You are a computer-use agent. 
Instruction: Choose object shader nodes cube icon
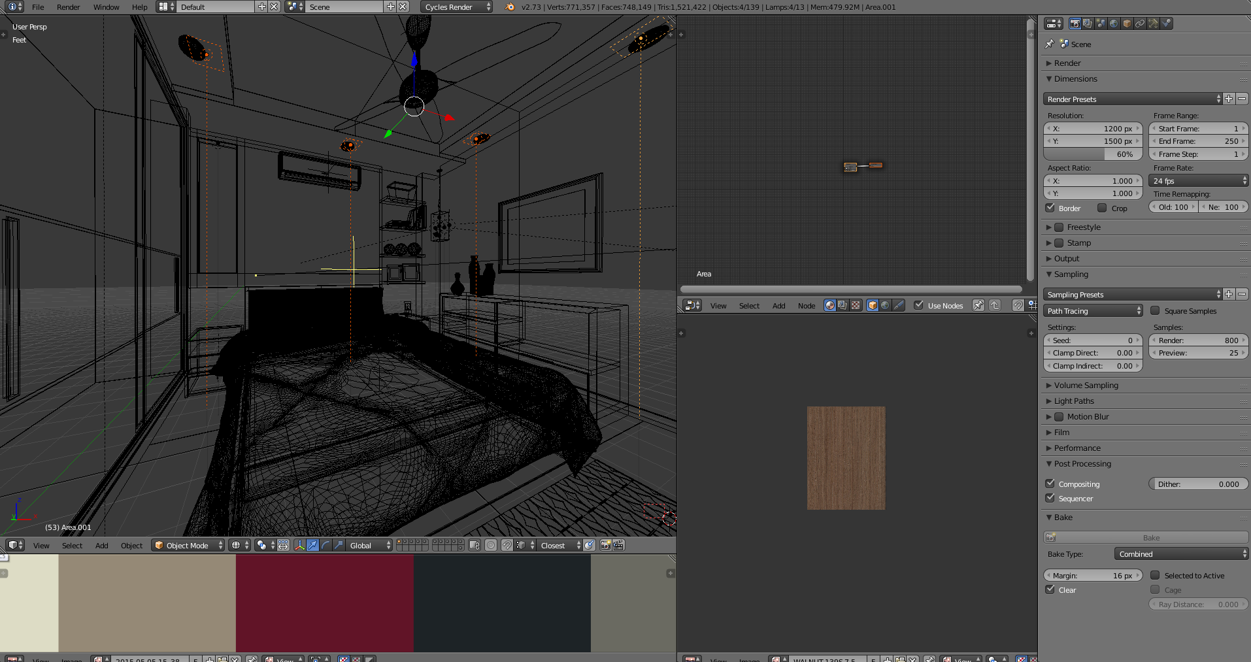pyautogui.click(x=873, y=305)
